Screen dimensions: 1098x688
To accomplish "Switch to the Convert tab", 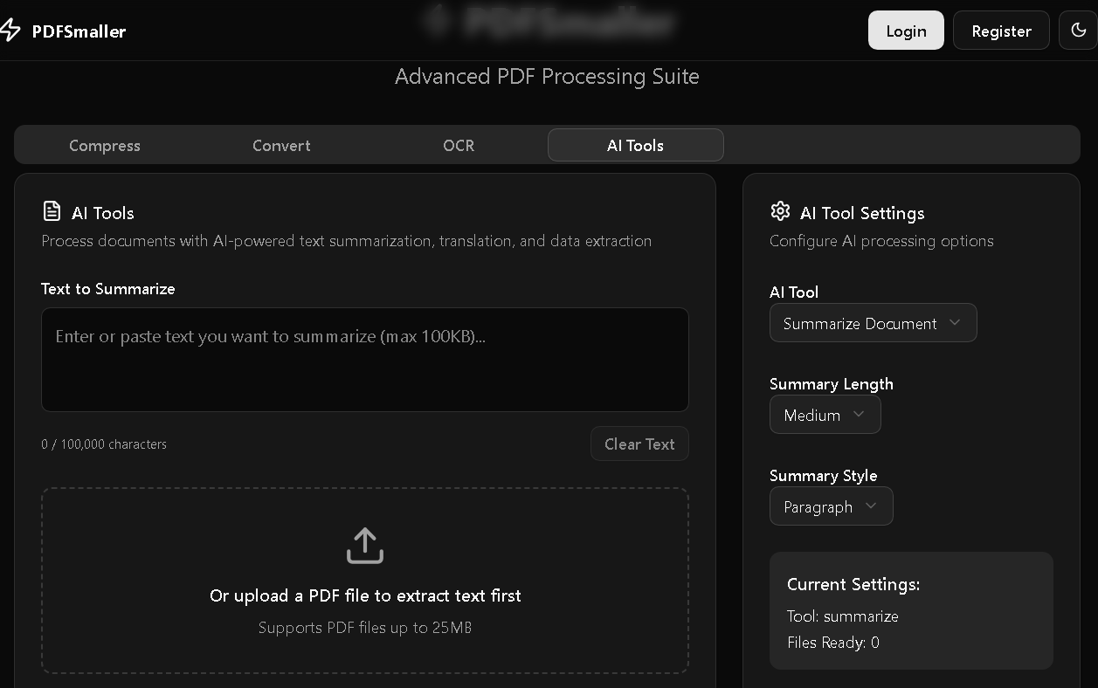I will [x=281, y=145].
